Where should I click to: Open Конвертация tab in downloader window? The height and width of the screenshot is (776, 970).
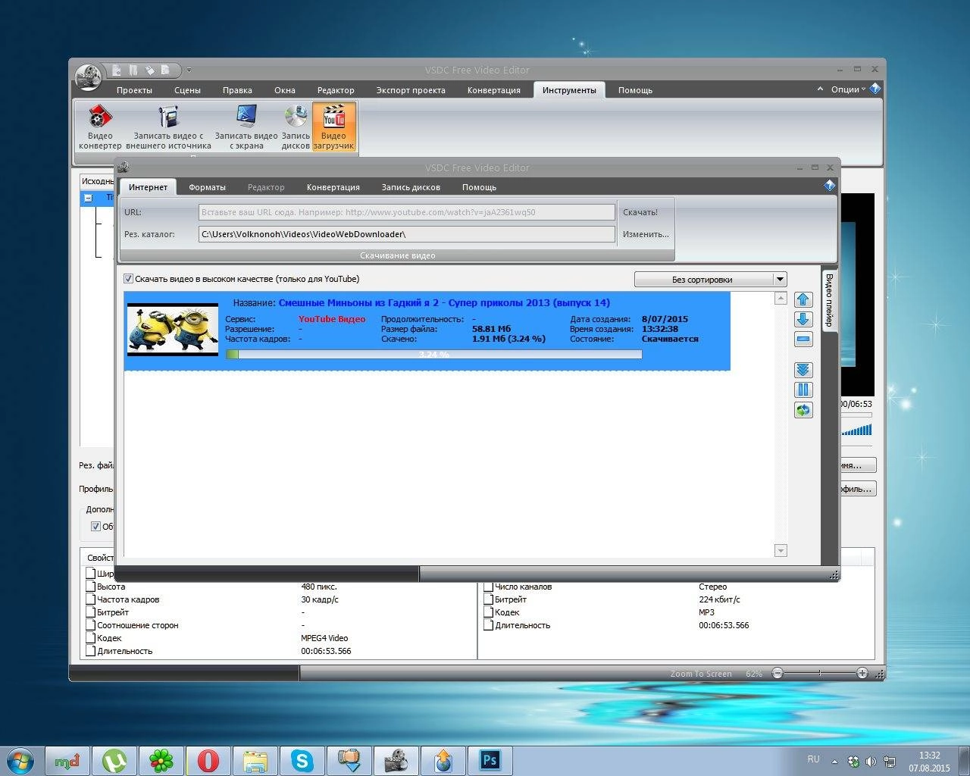click(x=333, y=187)
